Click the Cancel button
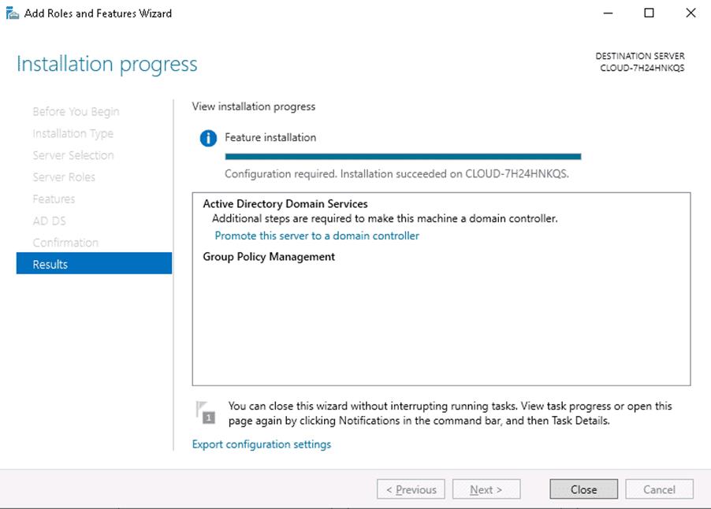 pos(659,489)
